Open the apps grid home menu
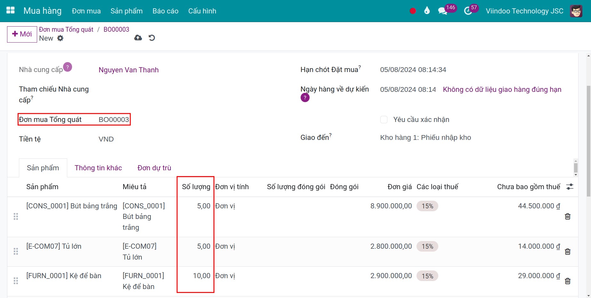The height and width of the screenshot is (298, 591). tap(11, 11)
